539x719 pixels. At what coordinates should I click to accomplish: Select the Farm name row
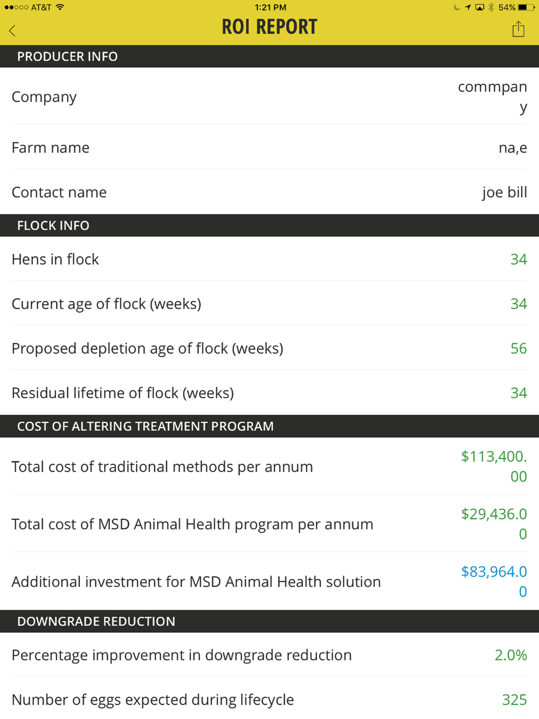pyautogui.click(x=269, y=147)
